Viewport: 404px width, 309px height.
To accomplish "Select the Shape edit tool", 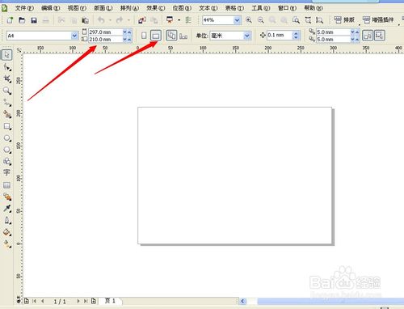I will [x=7, y=67].
